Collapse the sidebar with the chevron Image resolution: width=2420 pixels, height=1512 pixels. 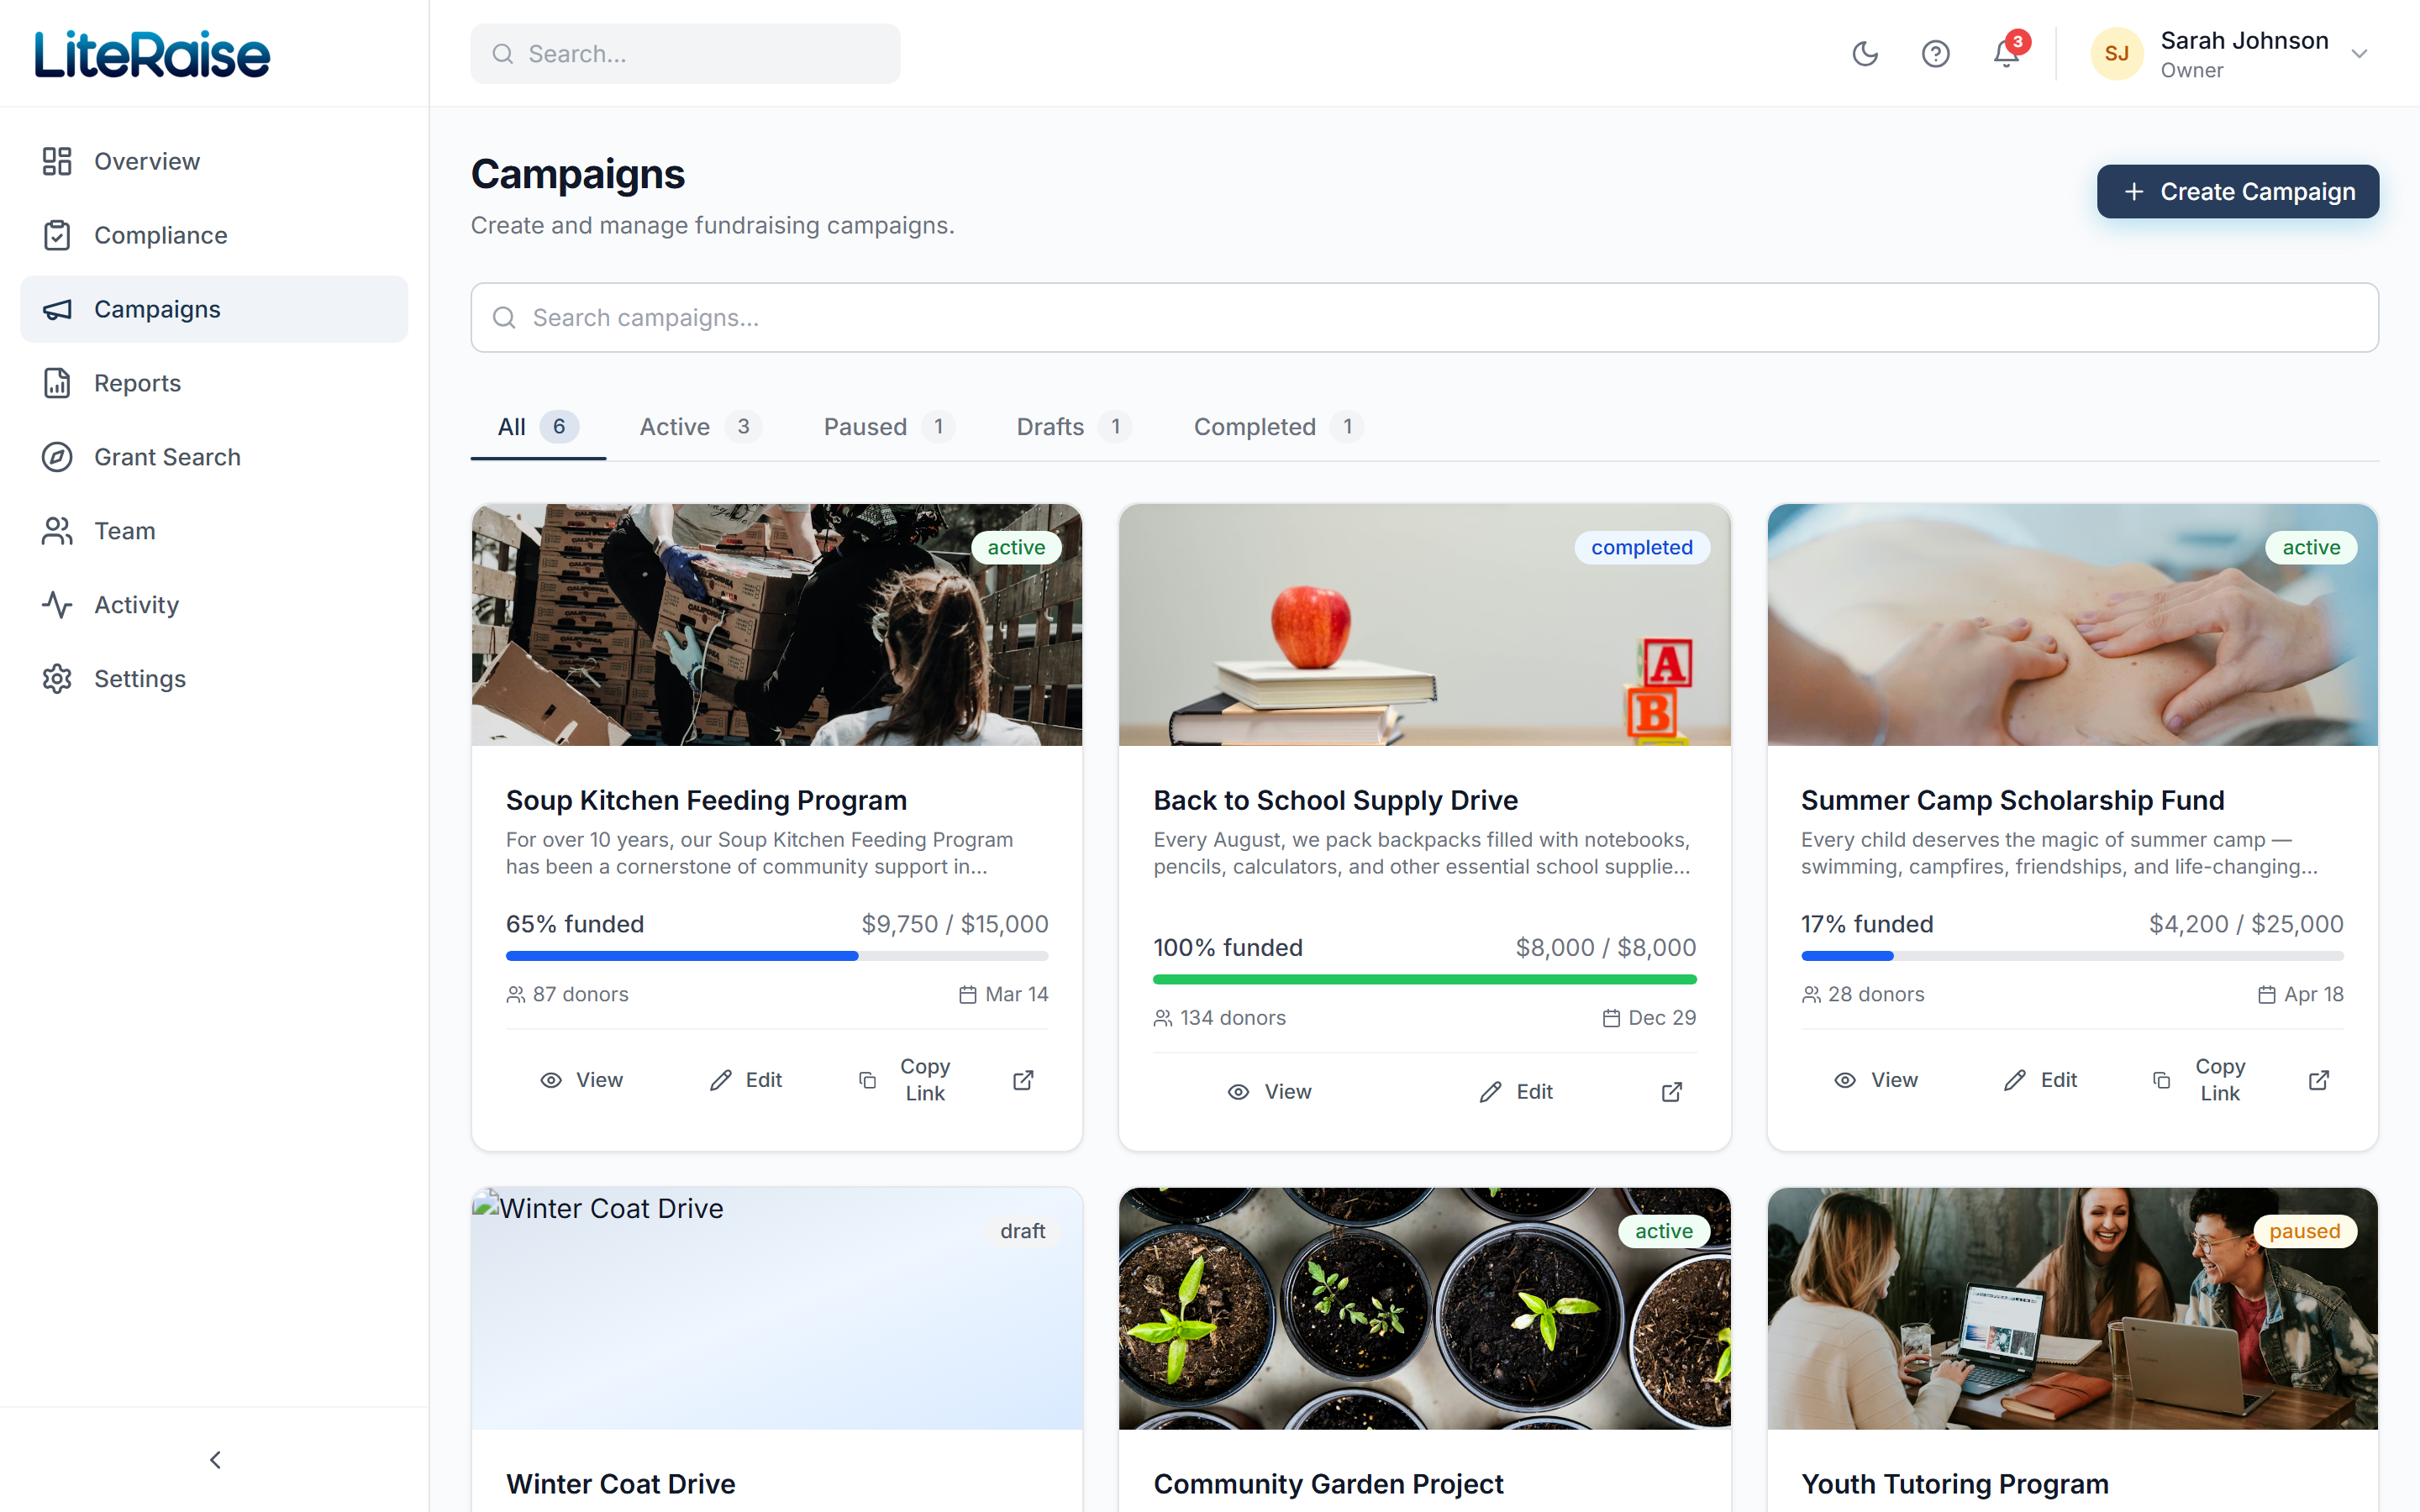point(215,1460)
